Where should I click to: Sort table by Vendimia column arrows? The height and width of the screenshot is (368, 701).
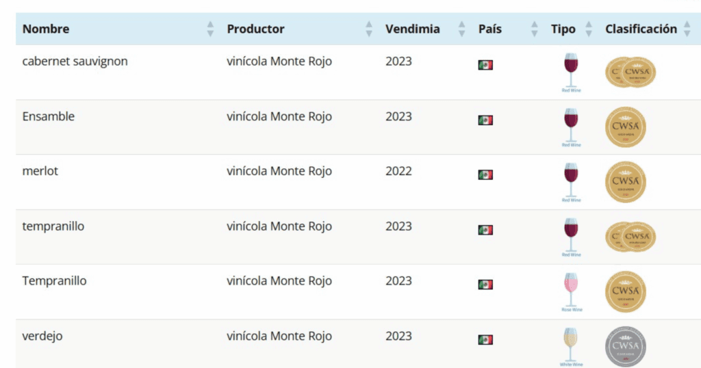[x=461, y=29]
